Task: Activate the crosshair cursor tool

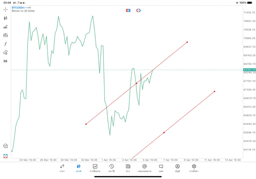Action: pos(6,9)
